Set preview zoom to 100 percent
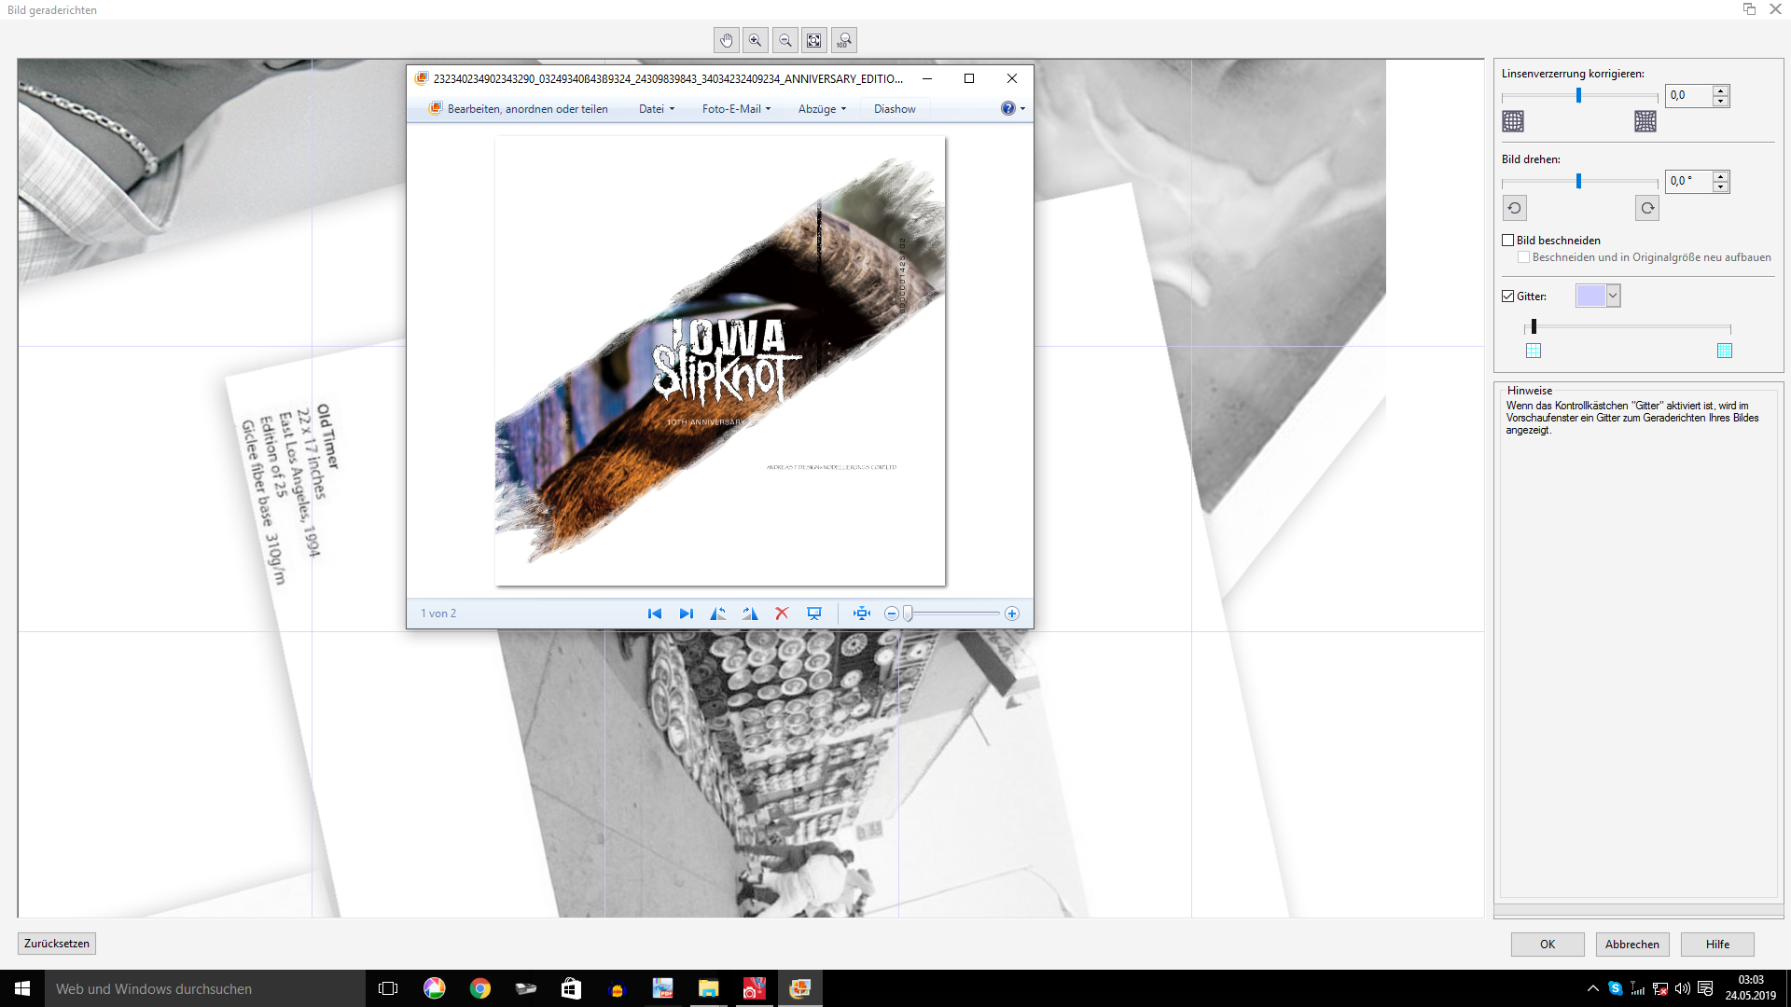 [x=844, y=40]
